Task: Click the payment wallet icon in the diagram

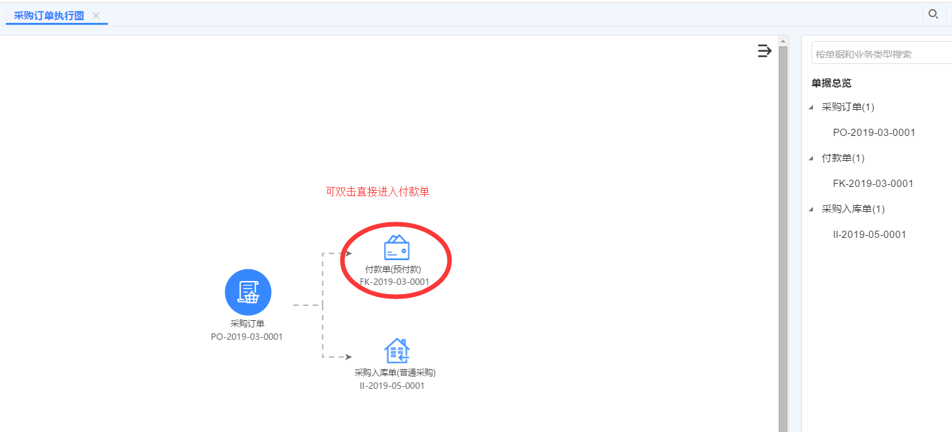Action: 397,248
